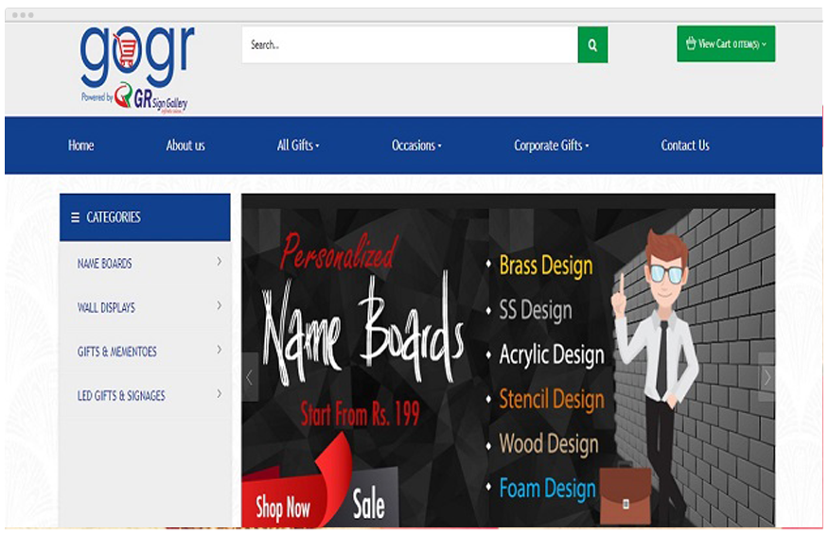
Task: Select the Name Boards category link
Action: (105, 264)
